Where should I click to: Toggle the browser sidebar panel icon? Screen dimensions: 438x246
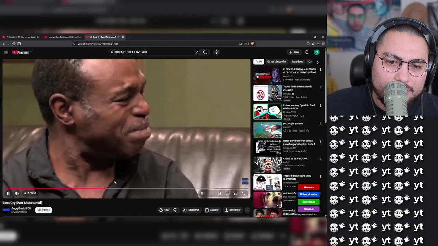tap(19, 44)
